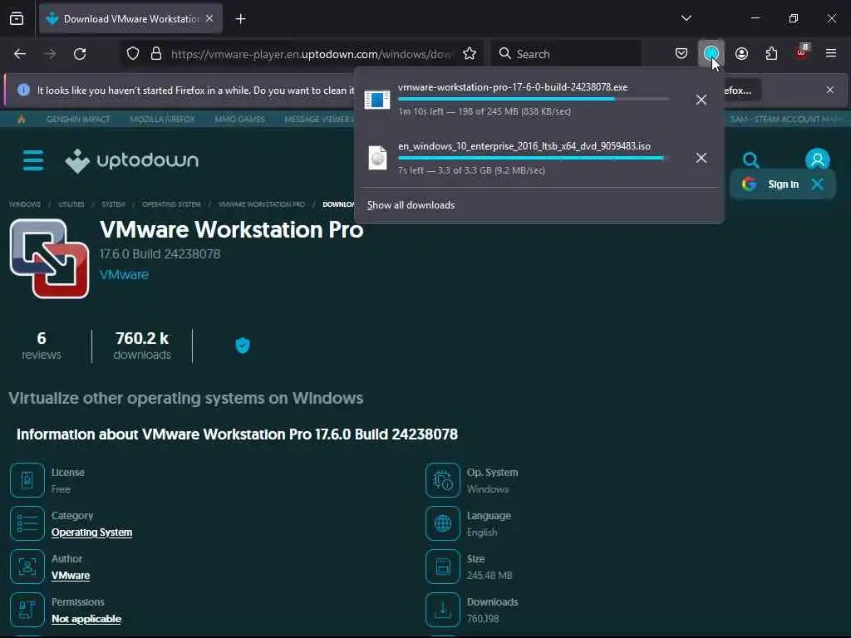Click the uptodown URL address field

(x=312, y=54)
